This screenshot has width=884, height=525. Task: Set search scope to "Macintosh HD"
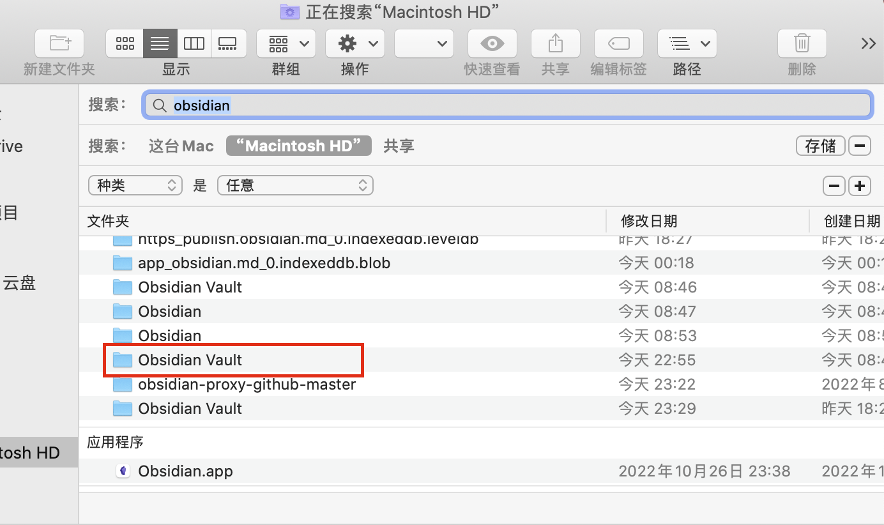299,146
